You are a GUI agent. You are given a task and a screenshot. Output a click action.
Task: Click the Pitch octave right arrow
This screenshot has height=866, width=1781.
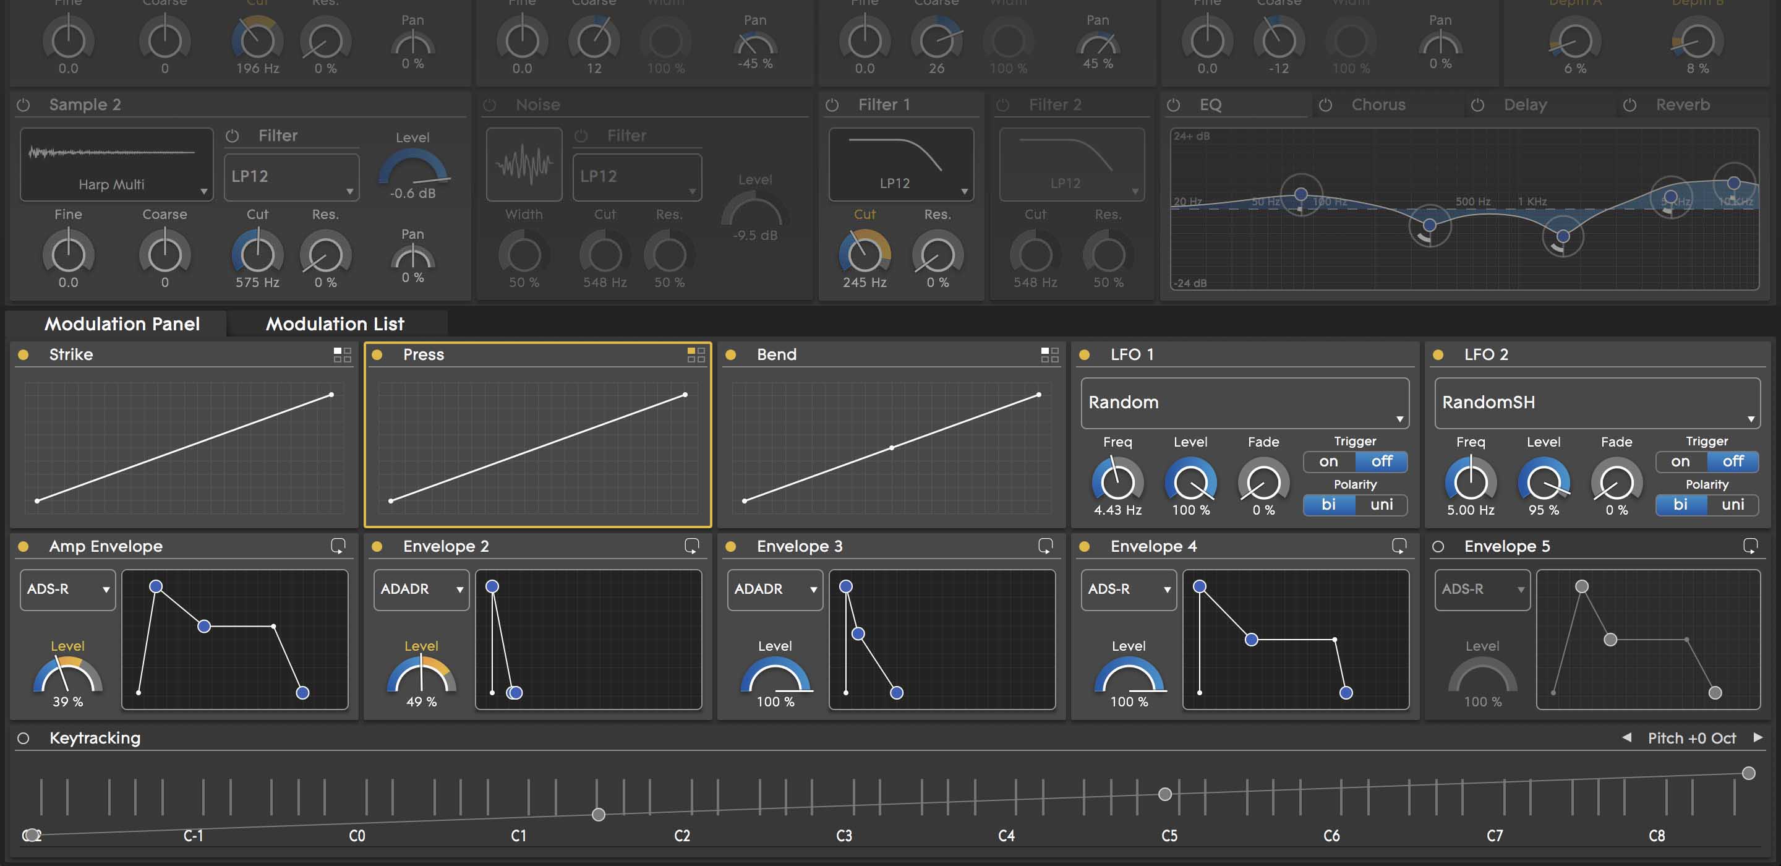1758,737
